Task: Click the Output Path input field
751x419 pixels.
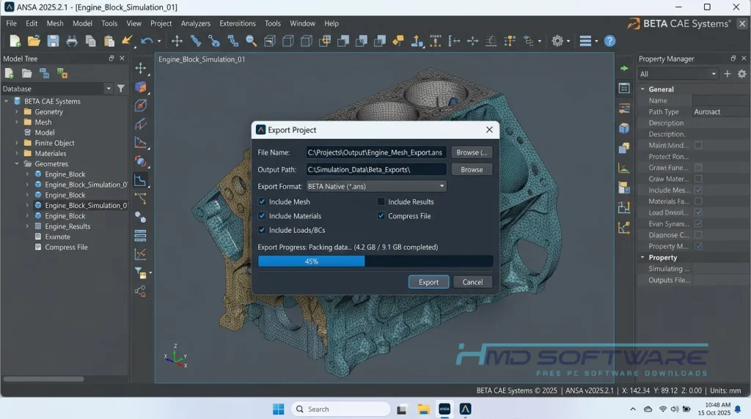Action: (376, 169)
